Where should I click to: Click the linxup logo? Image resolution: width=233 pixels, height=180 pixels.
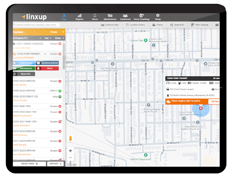coord(34,17)
